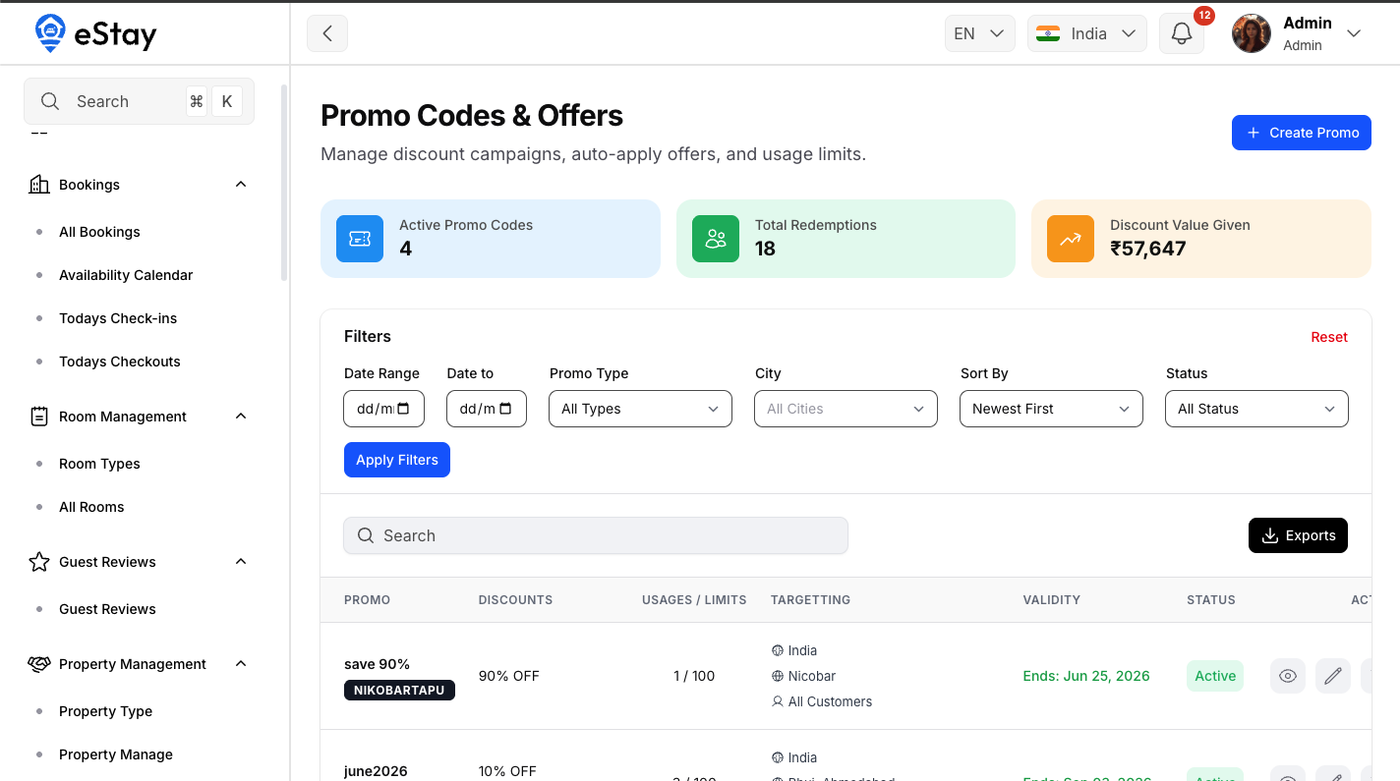Viewport: 1400px width, 781px height.
Task: Edit the save 90% promo pencil icon
Action: tap(1333, 676)
